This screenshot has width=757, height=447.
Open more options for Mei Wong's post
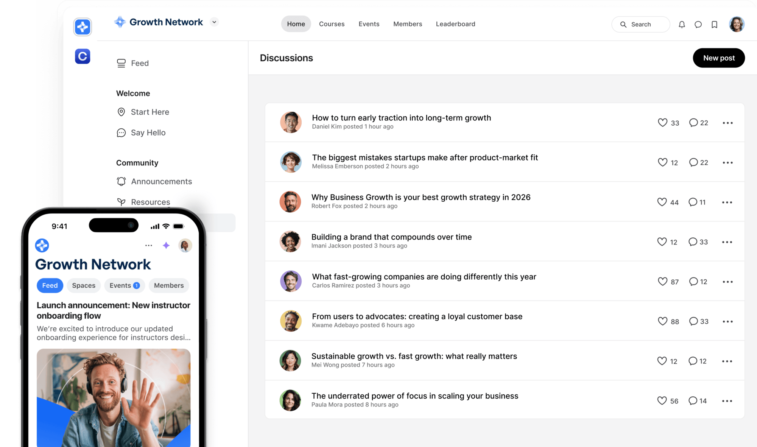click(727, 361)
